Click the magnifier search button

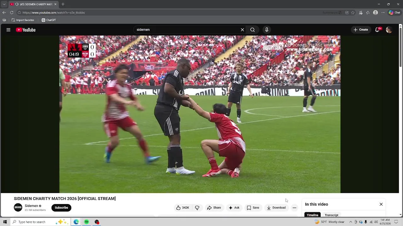pos(253,30)
